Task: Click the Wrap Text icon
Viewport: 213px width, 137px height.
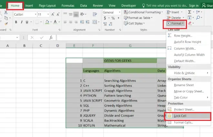Action: [95, 14]
